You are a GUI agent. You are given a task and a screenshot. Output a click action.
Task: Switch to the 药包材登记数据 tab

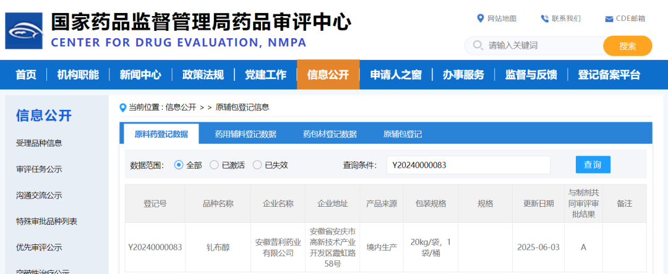tap(330, 134)
